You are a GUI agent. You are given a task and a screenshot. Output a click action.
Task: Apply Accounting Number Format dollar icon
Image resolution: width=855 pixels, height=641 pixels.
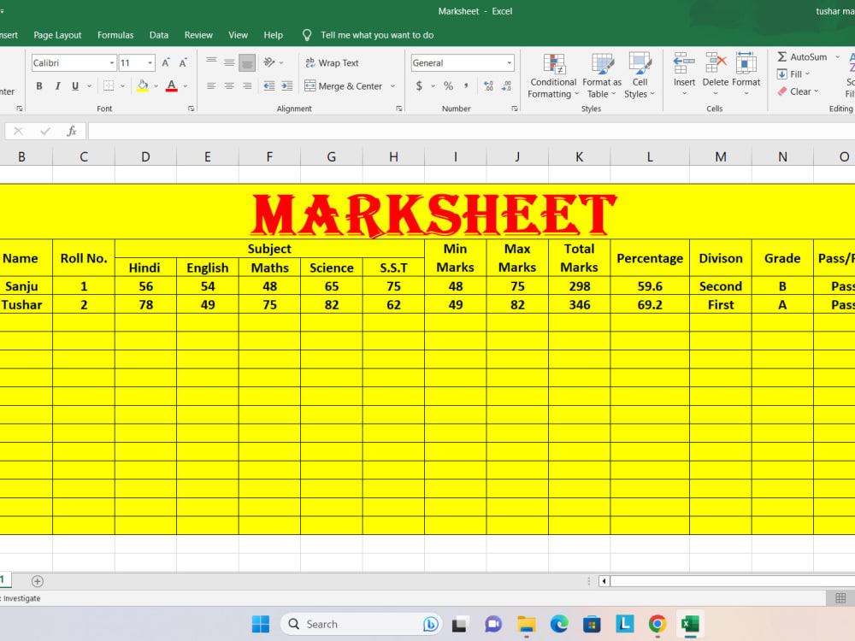(419, 85)
